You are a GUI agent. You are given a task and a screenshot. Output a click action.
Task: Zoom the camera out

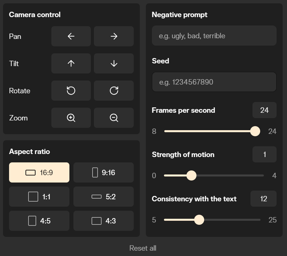(114, 118)
